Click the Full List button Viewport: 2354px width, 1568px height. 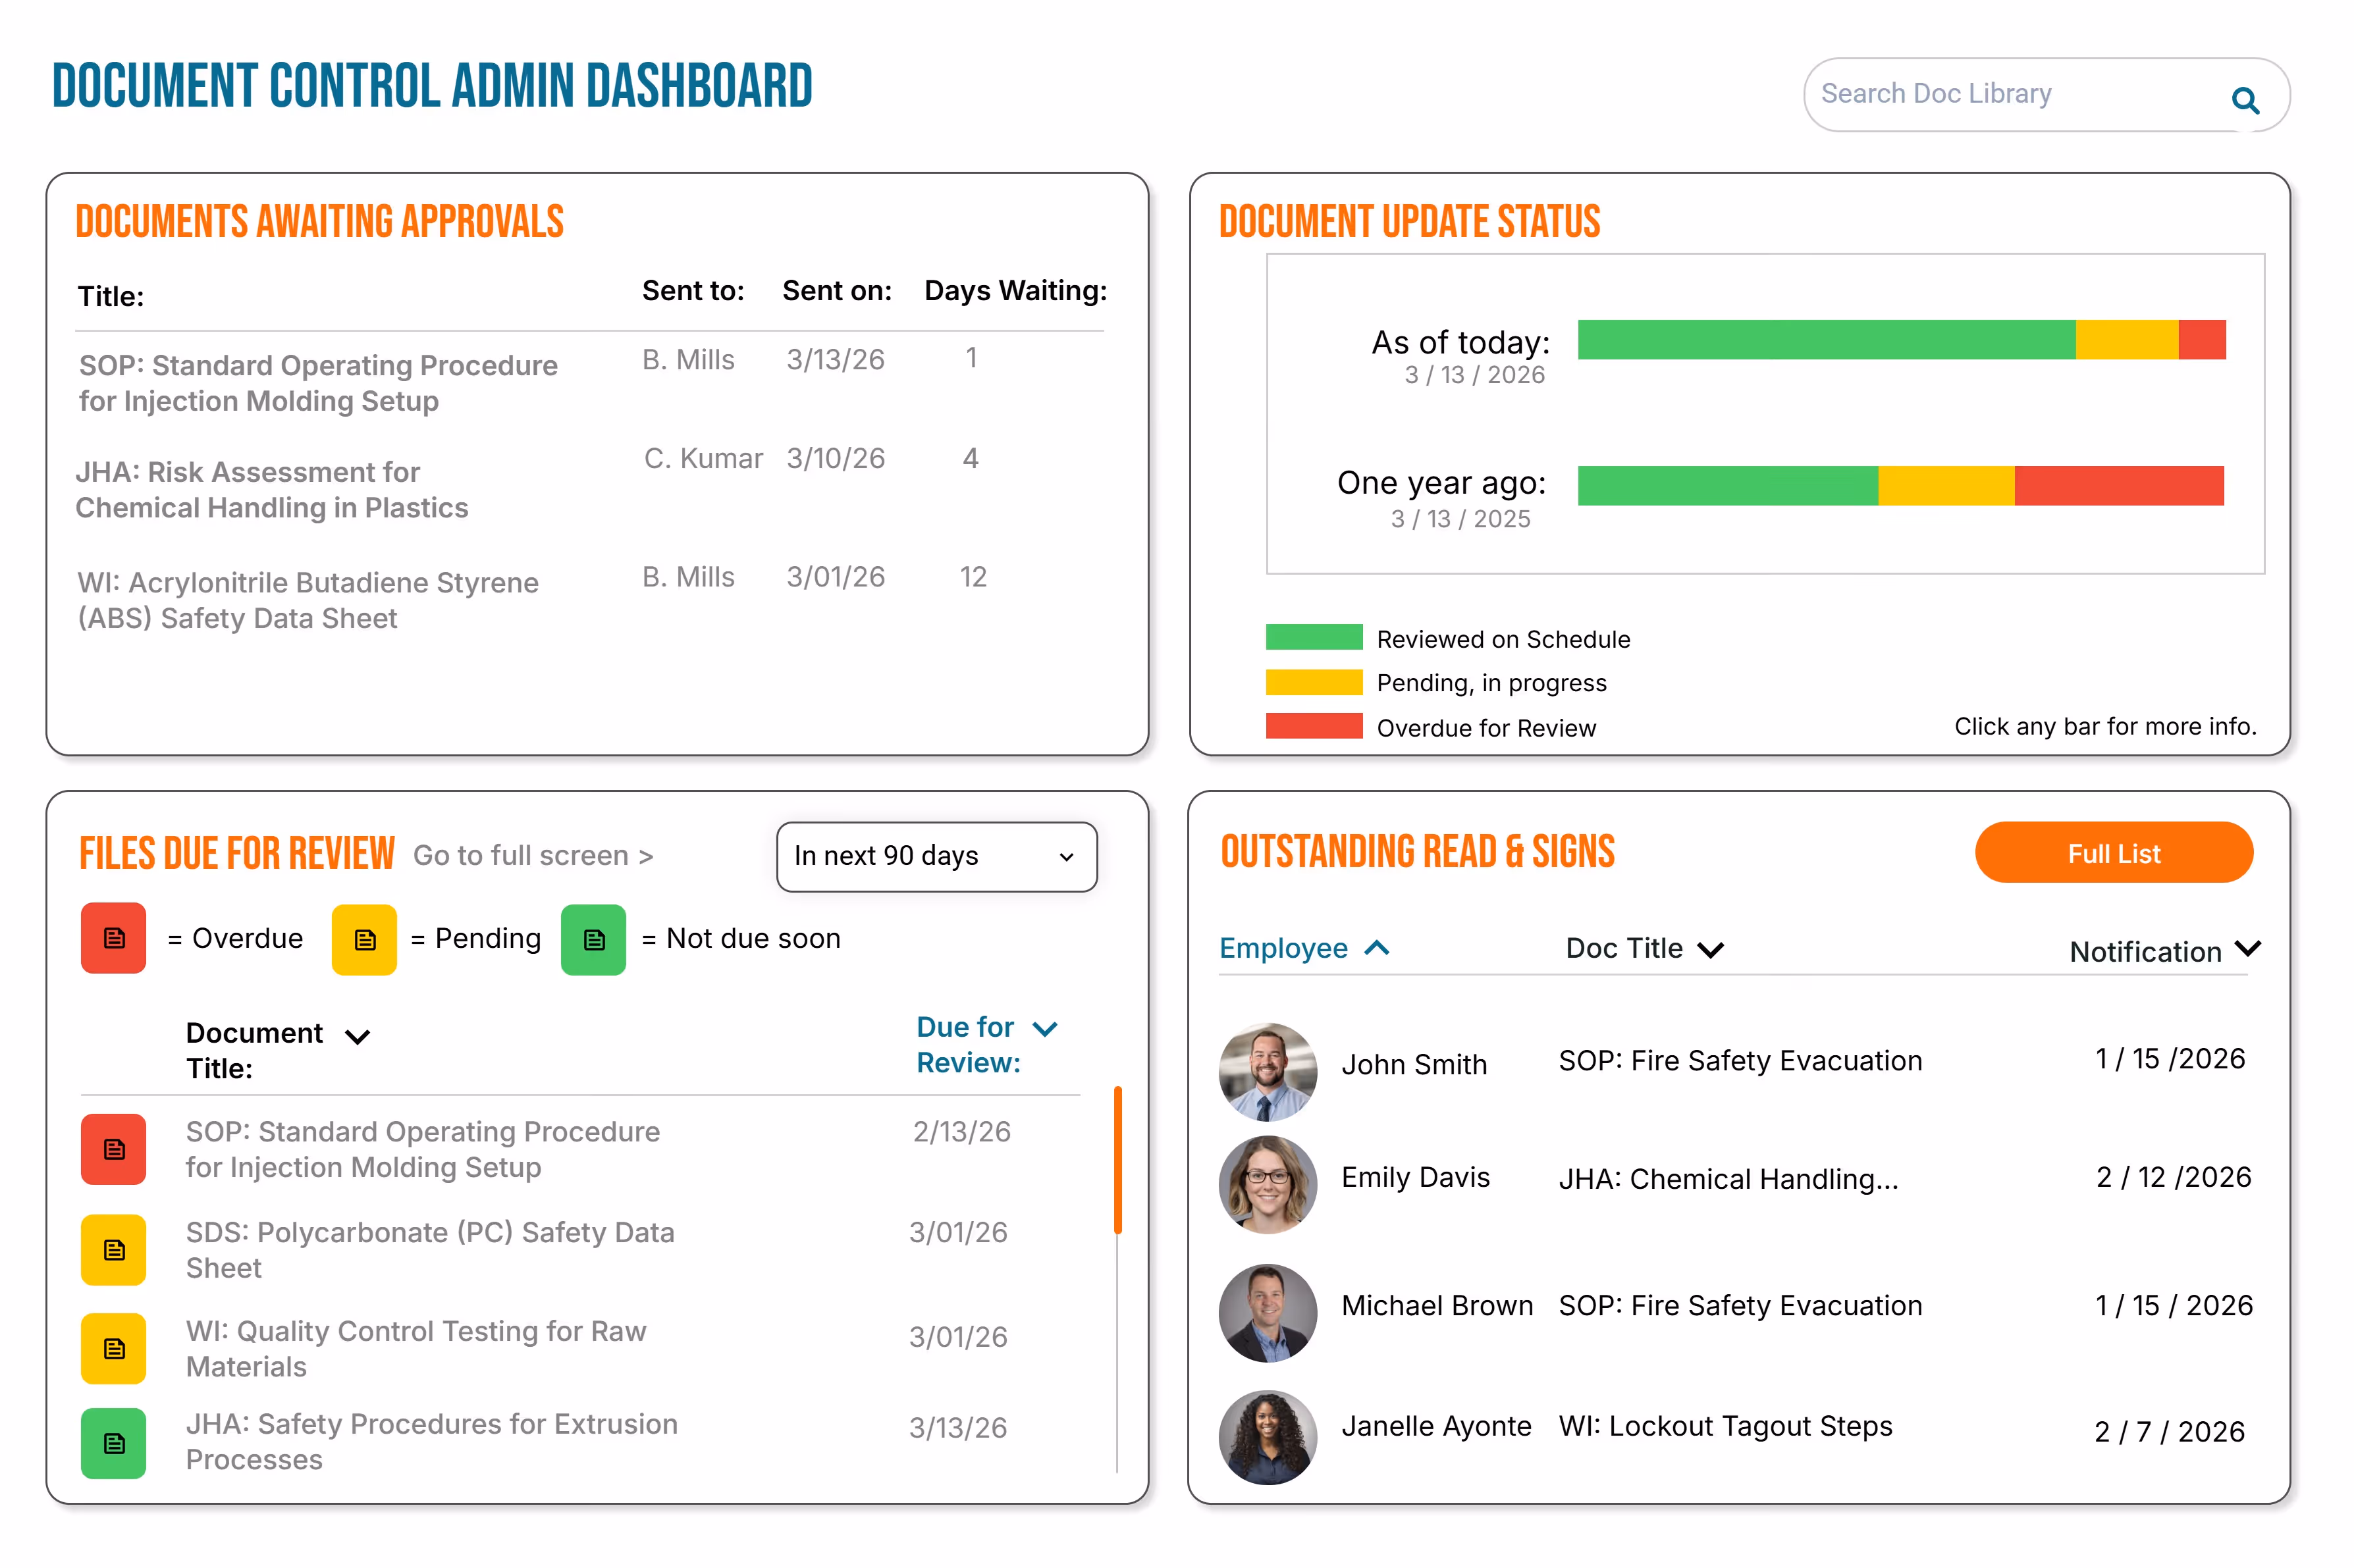[x=2114, y=852]
